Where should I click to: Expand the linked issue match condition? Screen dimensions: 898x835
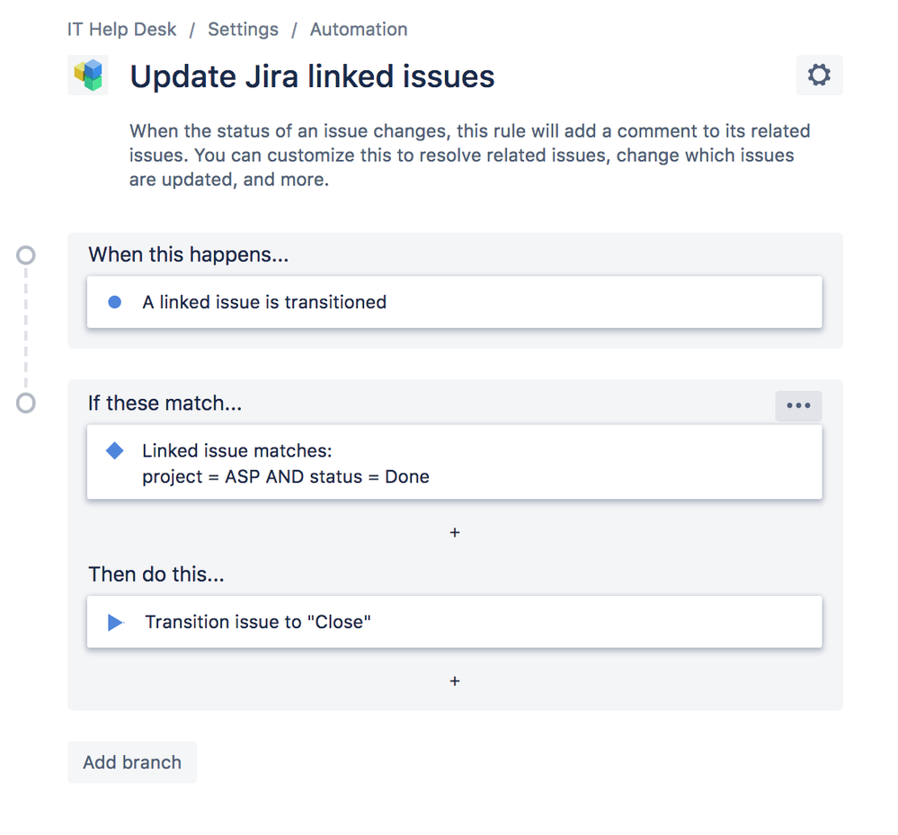point(454,463)
